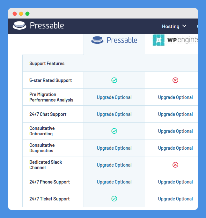
Task: Click red X icon for 5-star Rated Support
Action: [175, 80]
